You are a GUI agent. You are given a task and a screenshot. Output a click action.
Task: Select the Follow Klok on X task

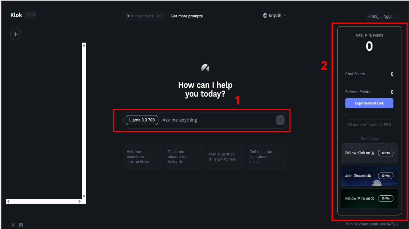tap(369, 153)
